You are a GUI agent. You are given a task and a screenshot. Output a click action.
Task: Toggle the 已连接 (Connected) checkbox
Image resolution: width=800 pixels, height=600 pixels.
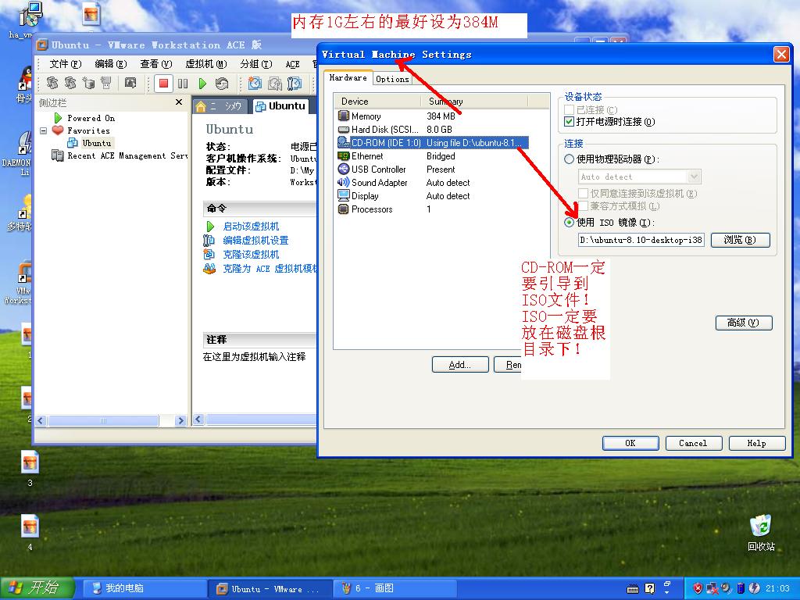pos(570,109)
